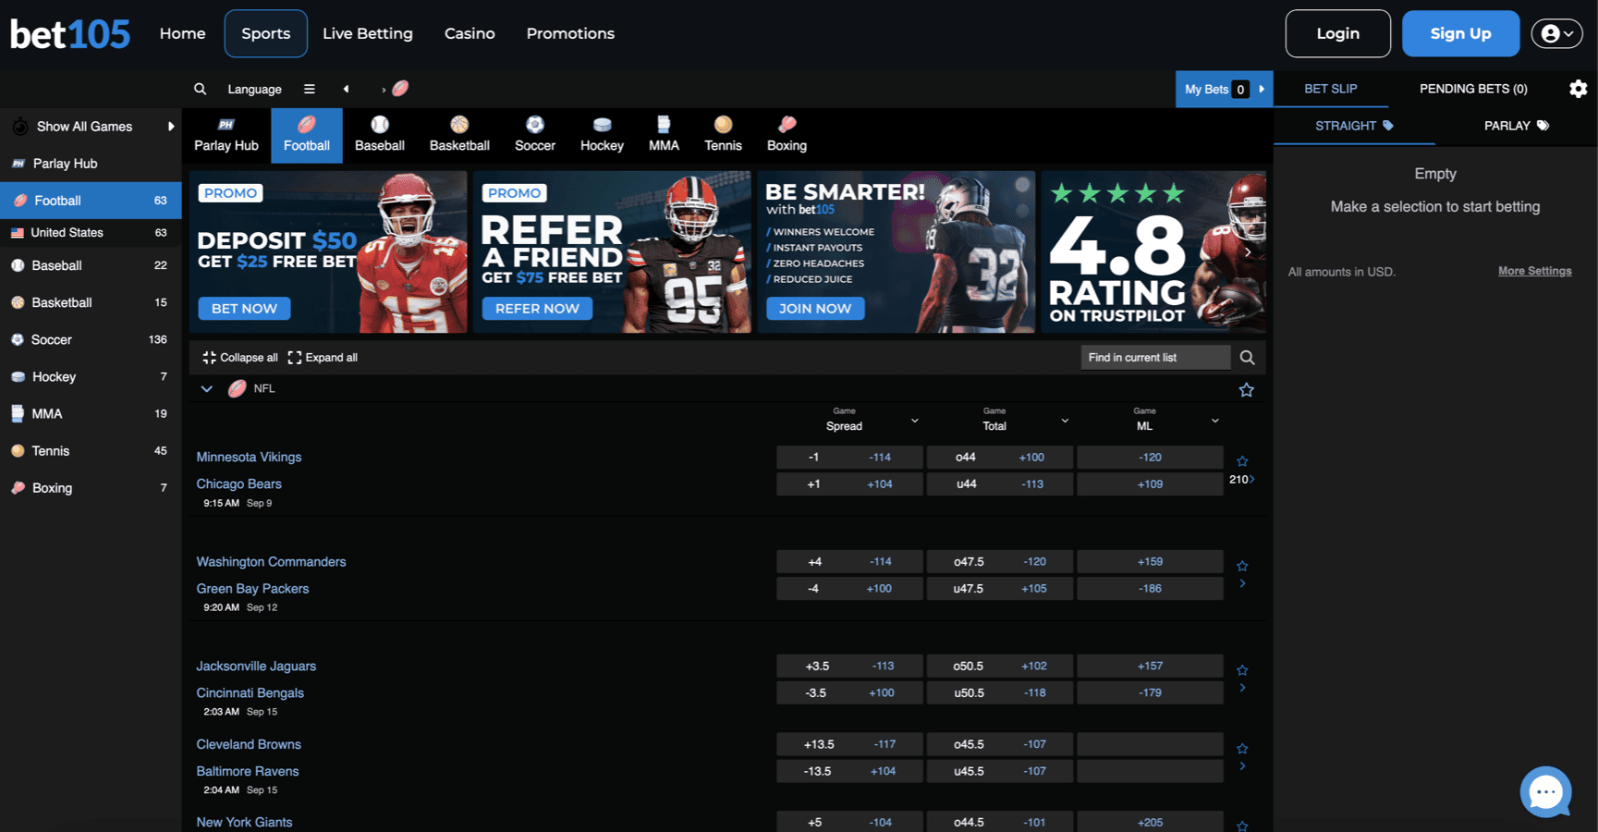Open Live Betting in top navigation
1598x832 pixels.
pos(368,33)
